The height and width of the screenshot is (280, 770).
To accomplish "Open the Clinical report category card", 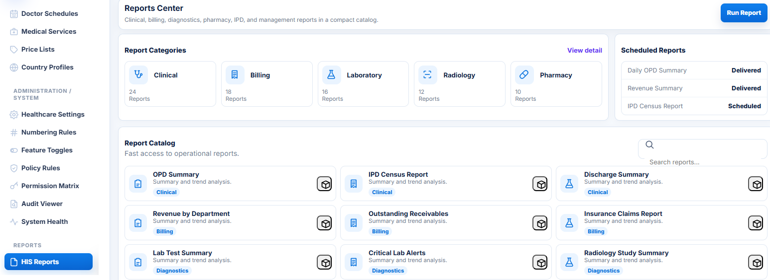I will [x=170, y=84].
